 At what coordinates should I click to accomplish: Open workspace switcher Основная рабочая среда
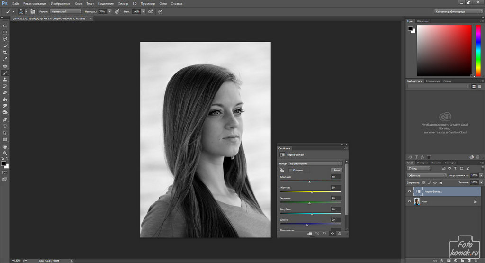click(x=458, y=11)
